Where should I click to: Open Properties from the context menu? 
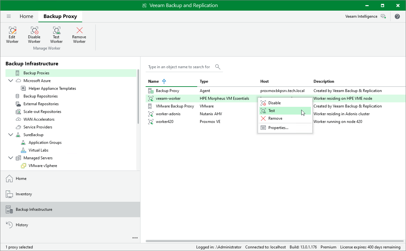pos(285,128)
